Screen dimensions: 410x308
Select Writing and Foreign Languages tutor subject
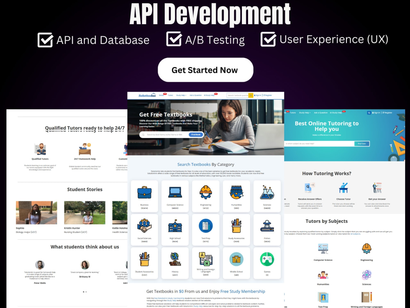click(x=367, y=300)
